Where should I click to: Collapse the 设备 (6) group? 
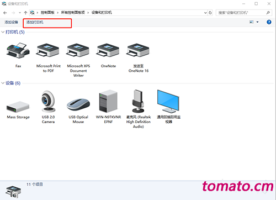(3, 83)
